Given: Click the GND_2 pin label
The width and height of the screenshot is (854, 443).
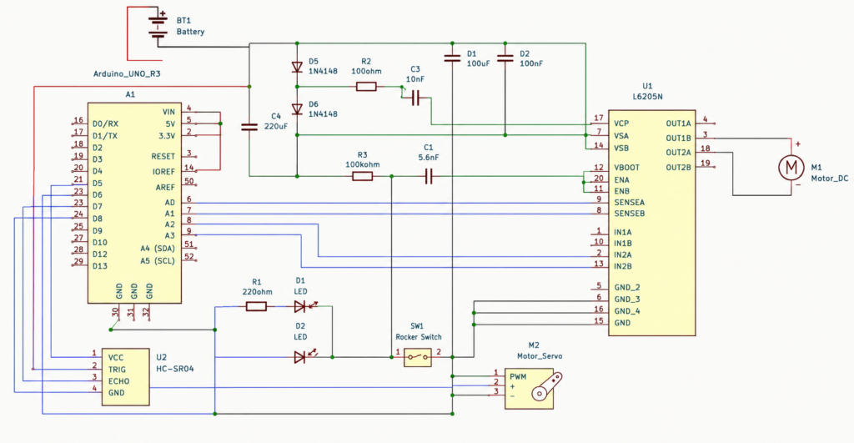Looking at the screenshot, I should coord(627,287).
